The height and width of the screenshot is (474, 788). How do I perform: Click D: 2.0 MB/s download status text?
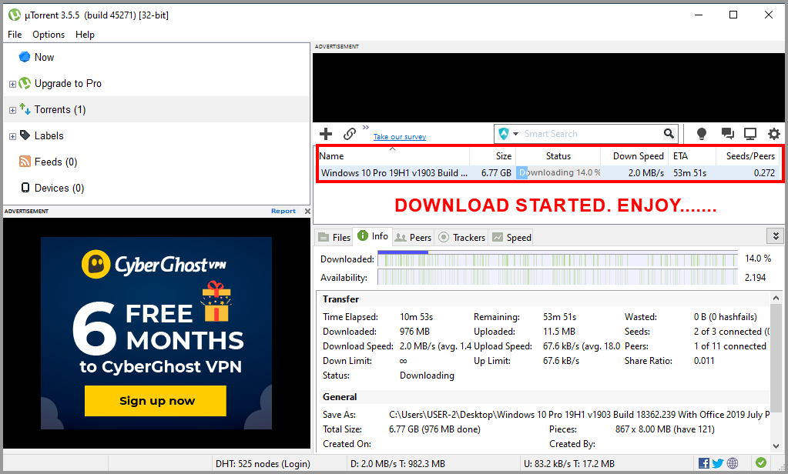(x=397, y=464)
